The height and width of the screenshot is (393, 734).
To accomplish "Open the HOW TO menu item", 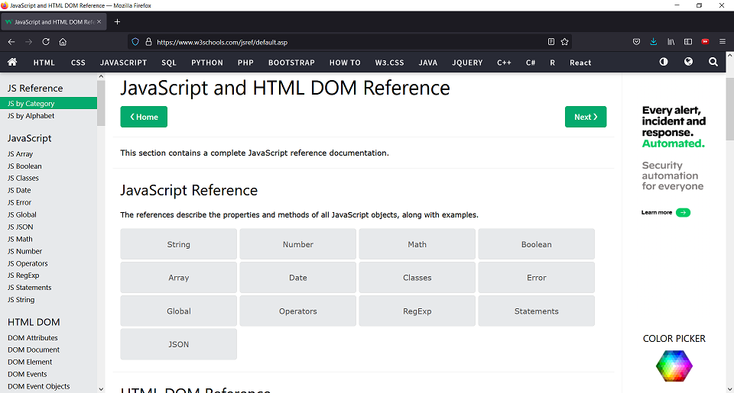I will pyautogui.click(x=345, y=63).
